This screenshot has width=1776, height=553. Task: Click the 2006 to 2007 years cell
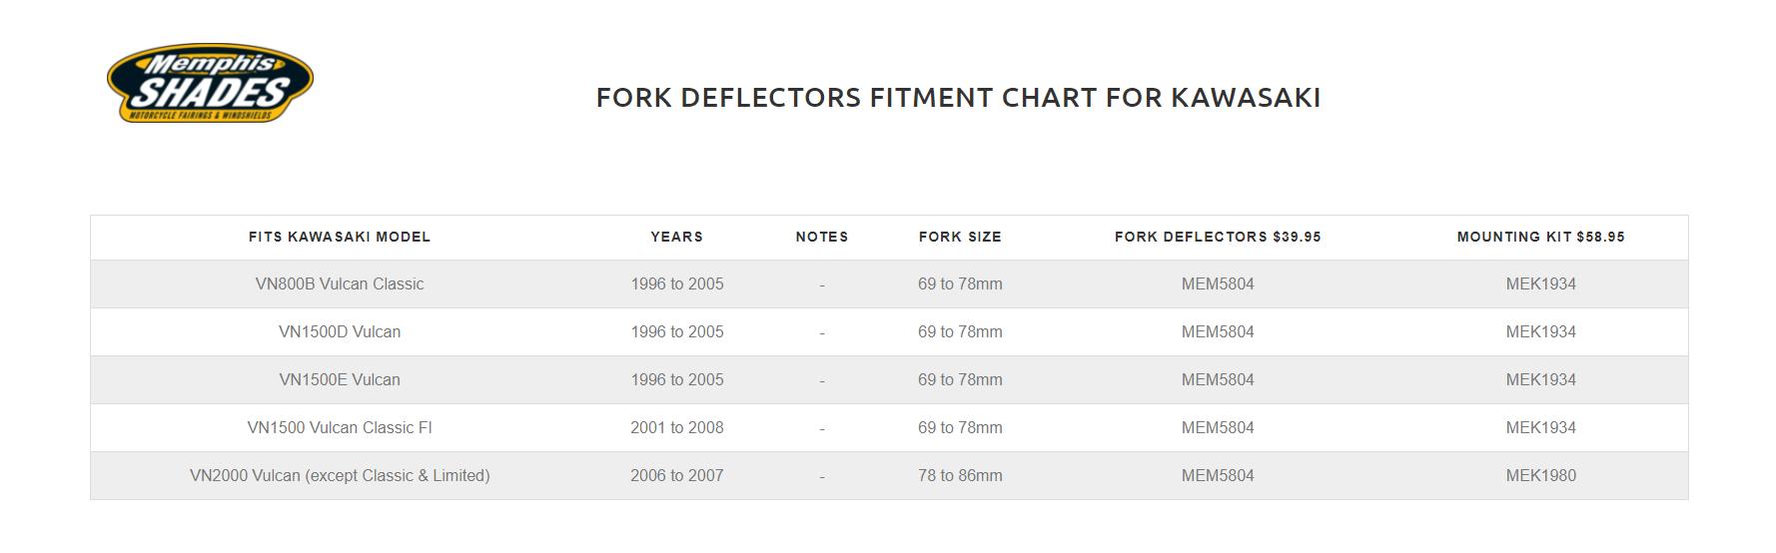[x=676, y=476]
